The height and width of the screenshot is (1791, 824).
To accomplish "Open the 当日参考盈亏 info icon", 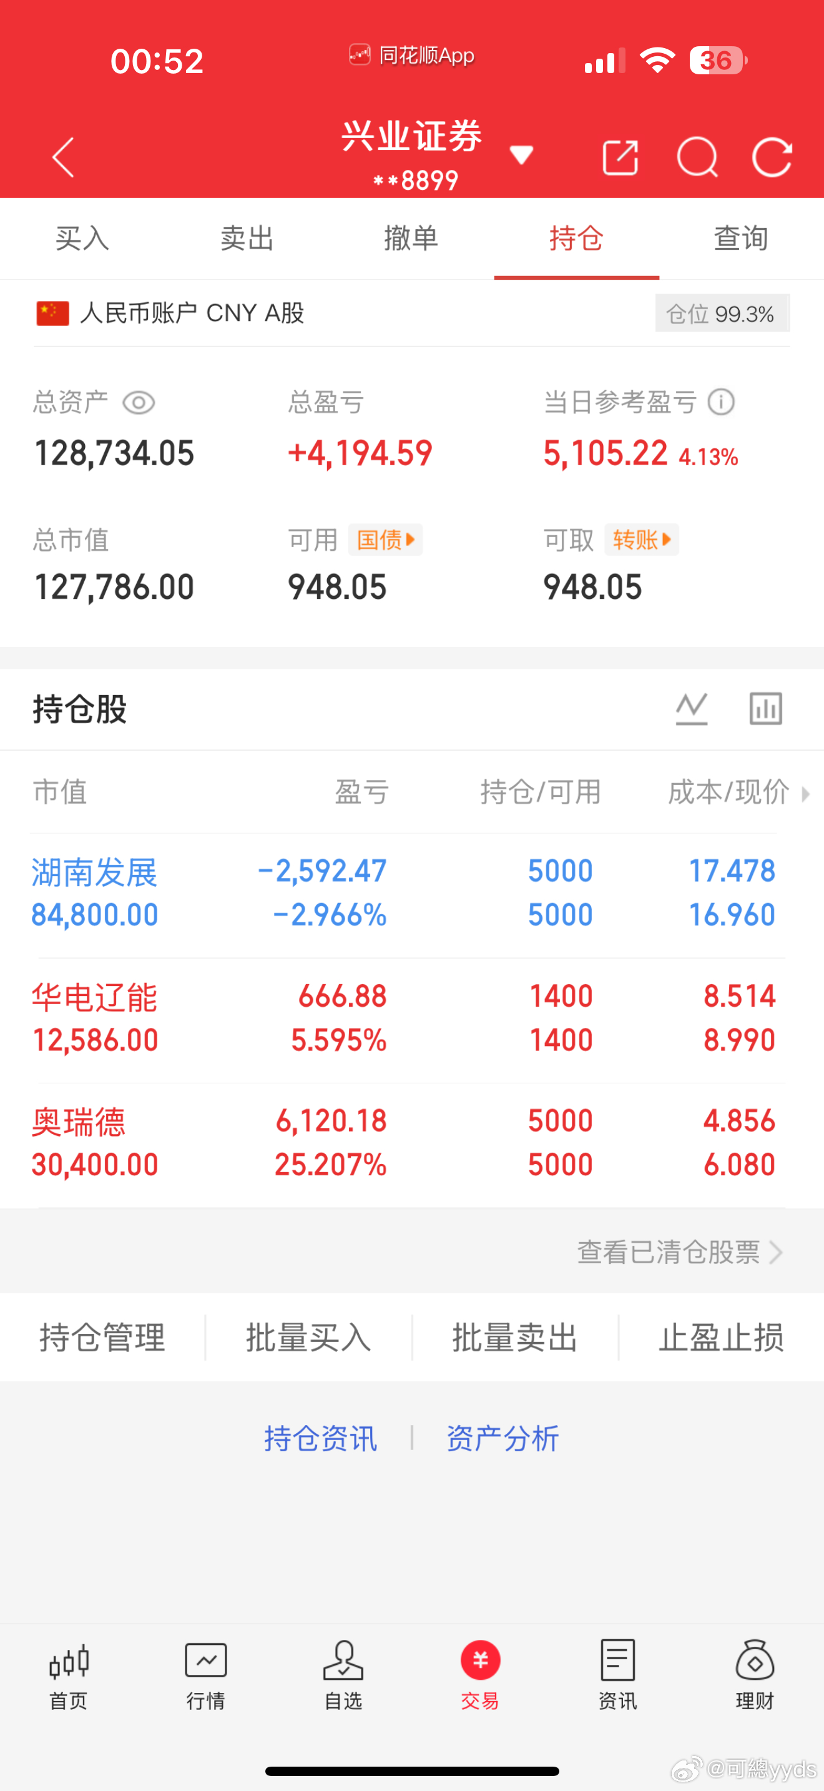I will [x=721, y=402].
